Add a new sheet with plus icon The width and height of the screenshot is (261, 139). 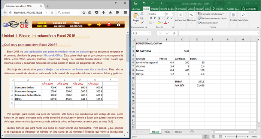click(192, 132)
